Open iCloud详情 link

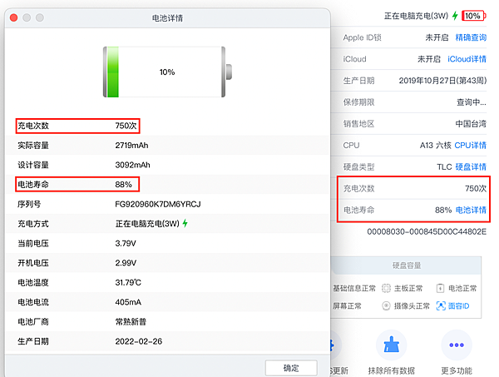[x=467, y=59]
